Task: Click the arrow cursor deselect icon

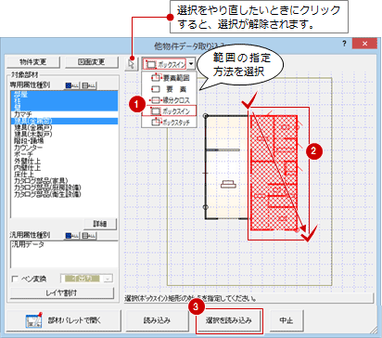Action: (x=132, y=64)
